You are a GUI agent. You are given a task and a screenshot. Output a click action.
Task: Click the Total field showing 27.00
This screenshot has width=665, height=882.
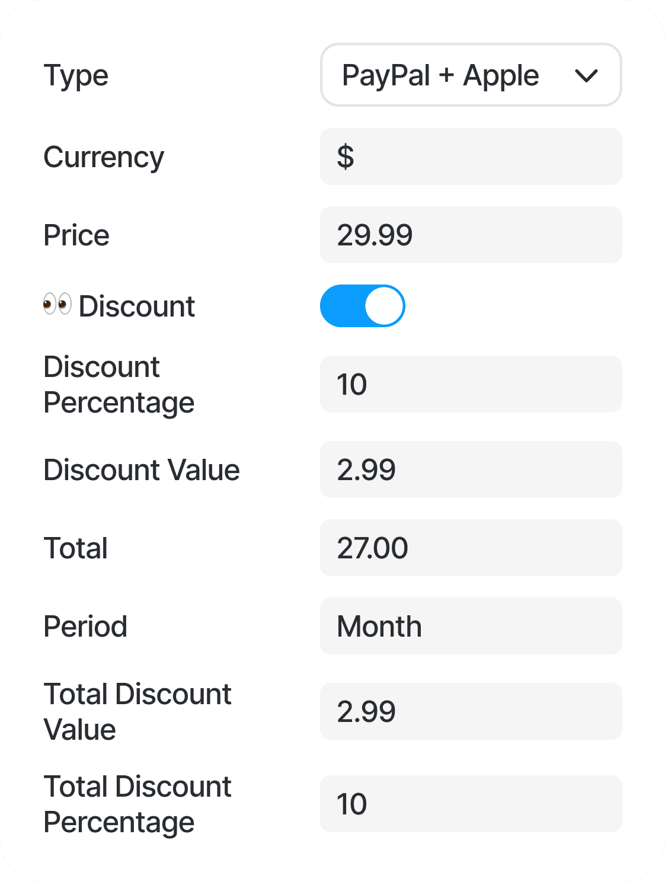click(471, 548)
